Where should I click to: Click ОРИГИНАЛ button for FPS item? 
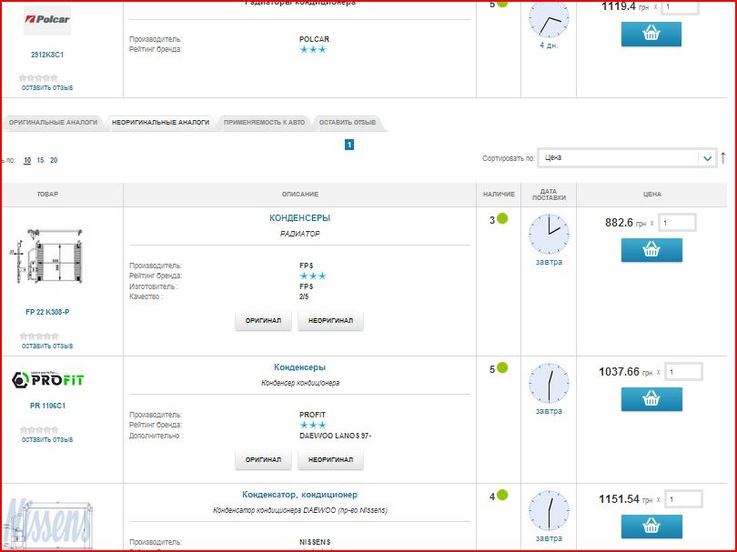point(263,320)
